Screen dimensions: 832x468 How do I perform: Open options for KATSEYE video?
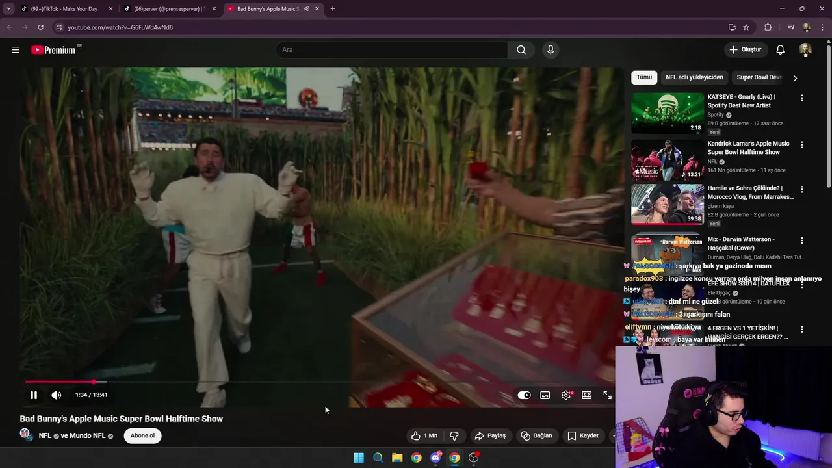point(801,98)
